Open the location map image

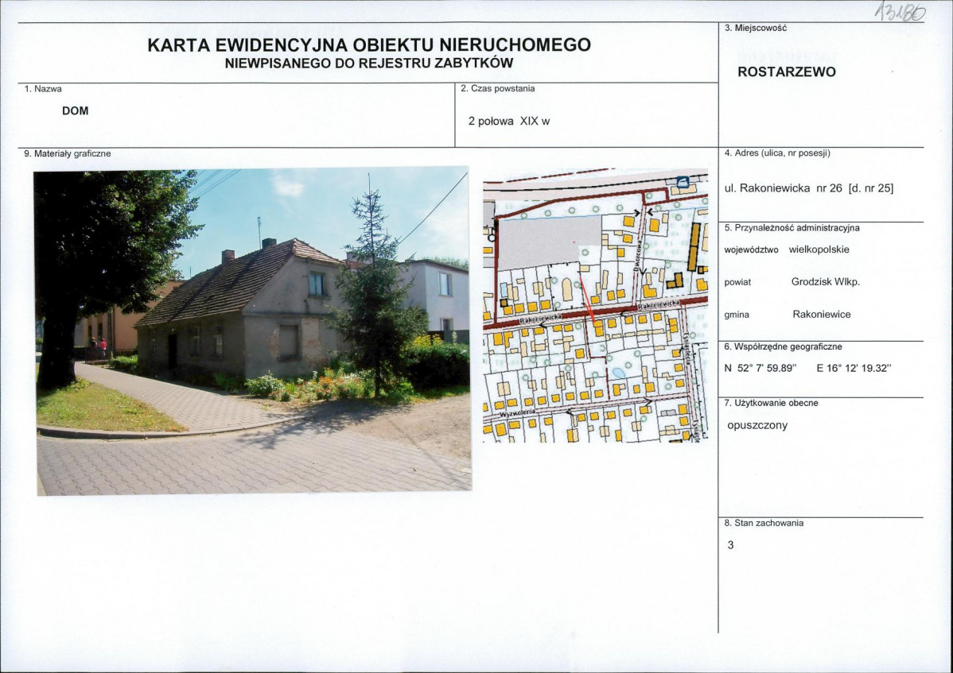click(596, 305)
